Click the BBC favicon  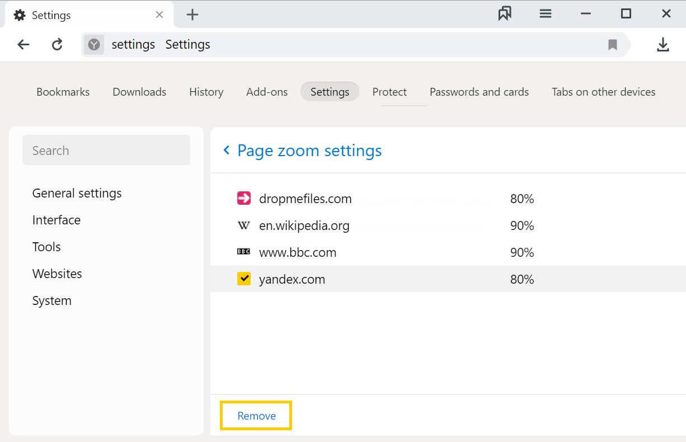[244, 252]
